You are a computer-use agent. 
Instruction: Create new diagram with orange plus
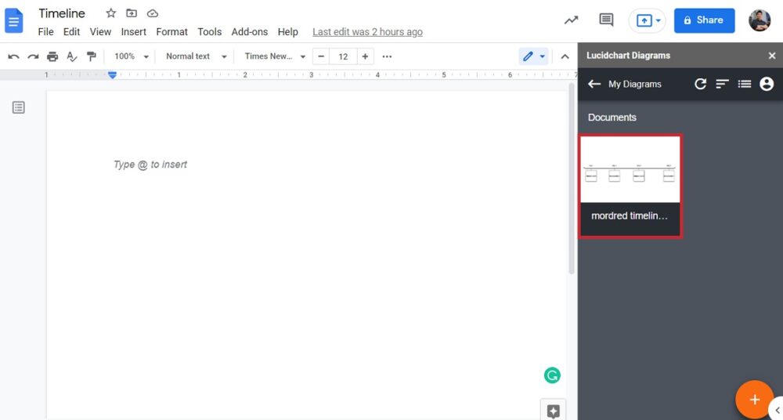pyautogui.click(x=755, y=400)
